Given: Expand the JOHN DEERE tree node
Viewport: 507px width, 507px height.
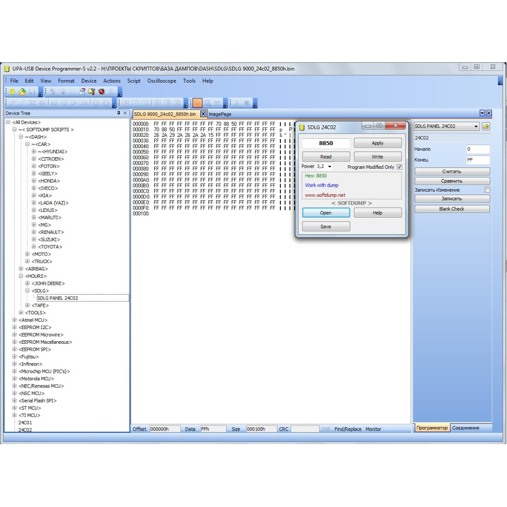Looking at the screenshot, I should pyautogui.click(x=27, y=283).
